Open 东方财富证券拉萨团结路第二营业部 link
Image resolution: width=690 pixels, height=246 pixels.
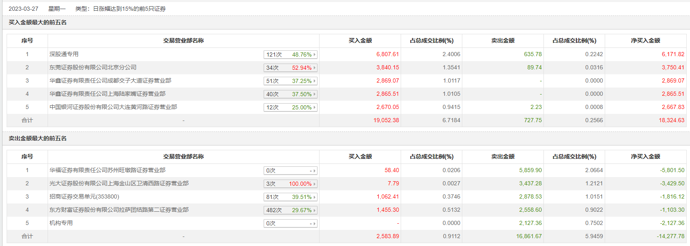pyautogui.click(x=119, y=210)
